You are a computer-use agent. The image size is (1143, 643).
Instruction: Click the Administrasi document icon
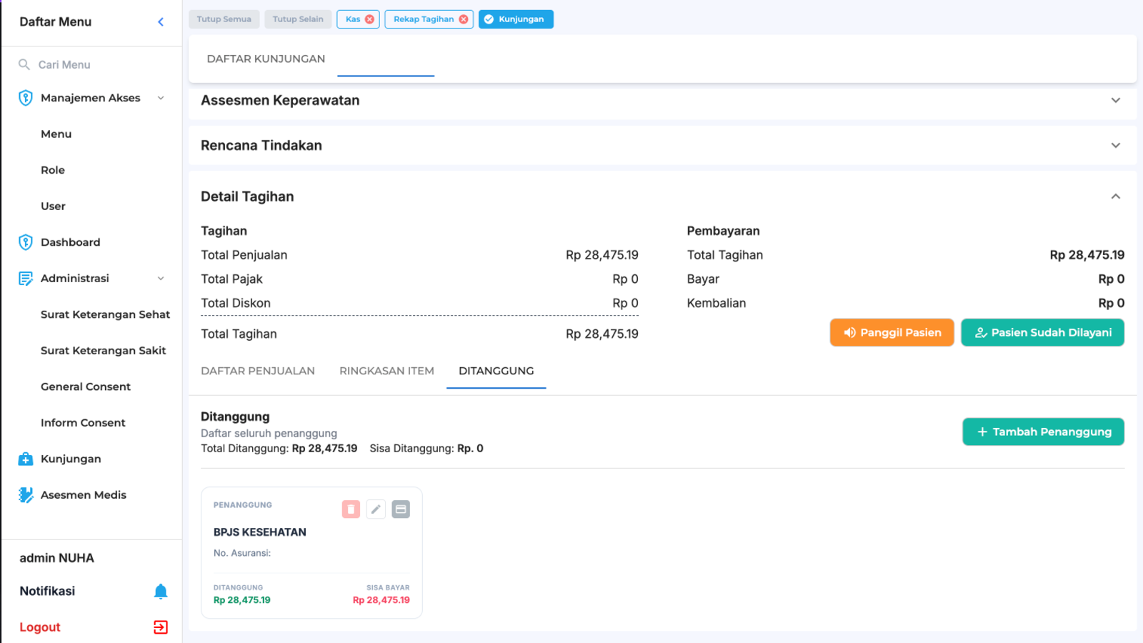(x=26, y=279)
